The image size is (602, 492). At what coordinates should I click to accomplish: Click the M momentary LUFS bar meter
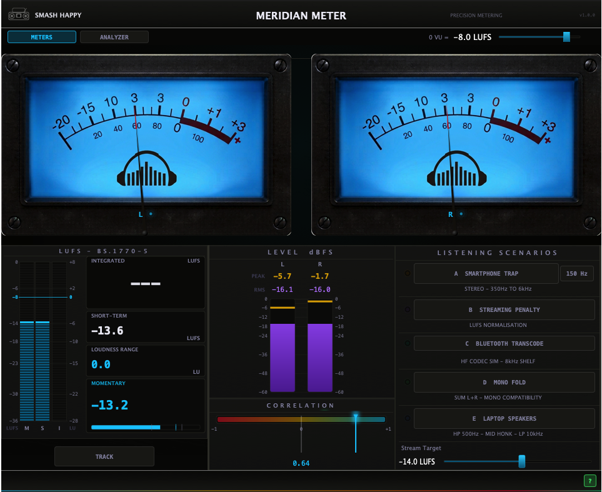[27, 341]
